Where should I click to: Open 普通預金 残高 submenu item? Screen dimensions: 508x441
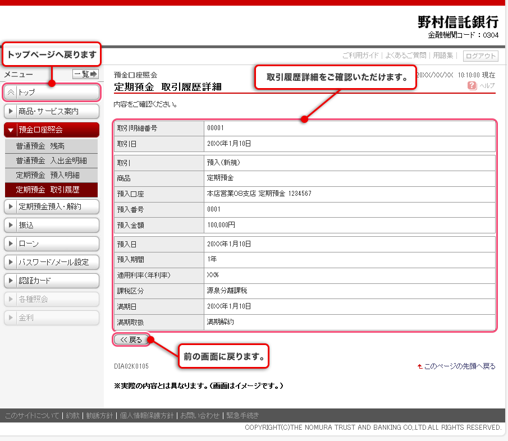(52, 146)
